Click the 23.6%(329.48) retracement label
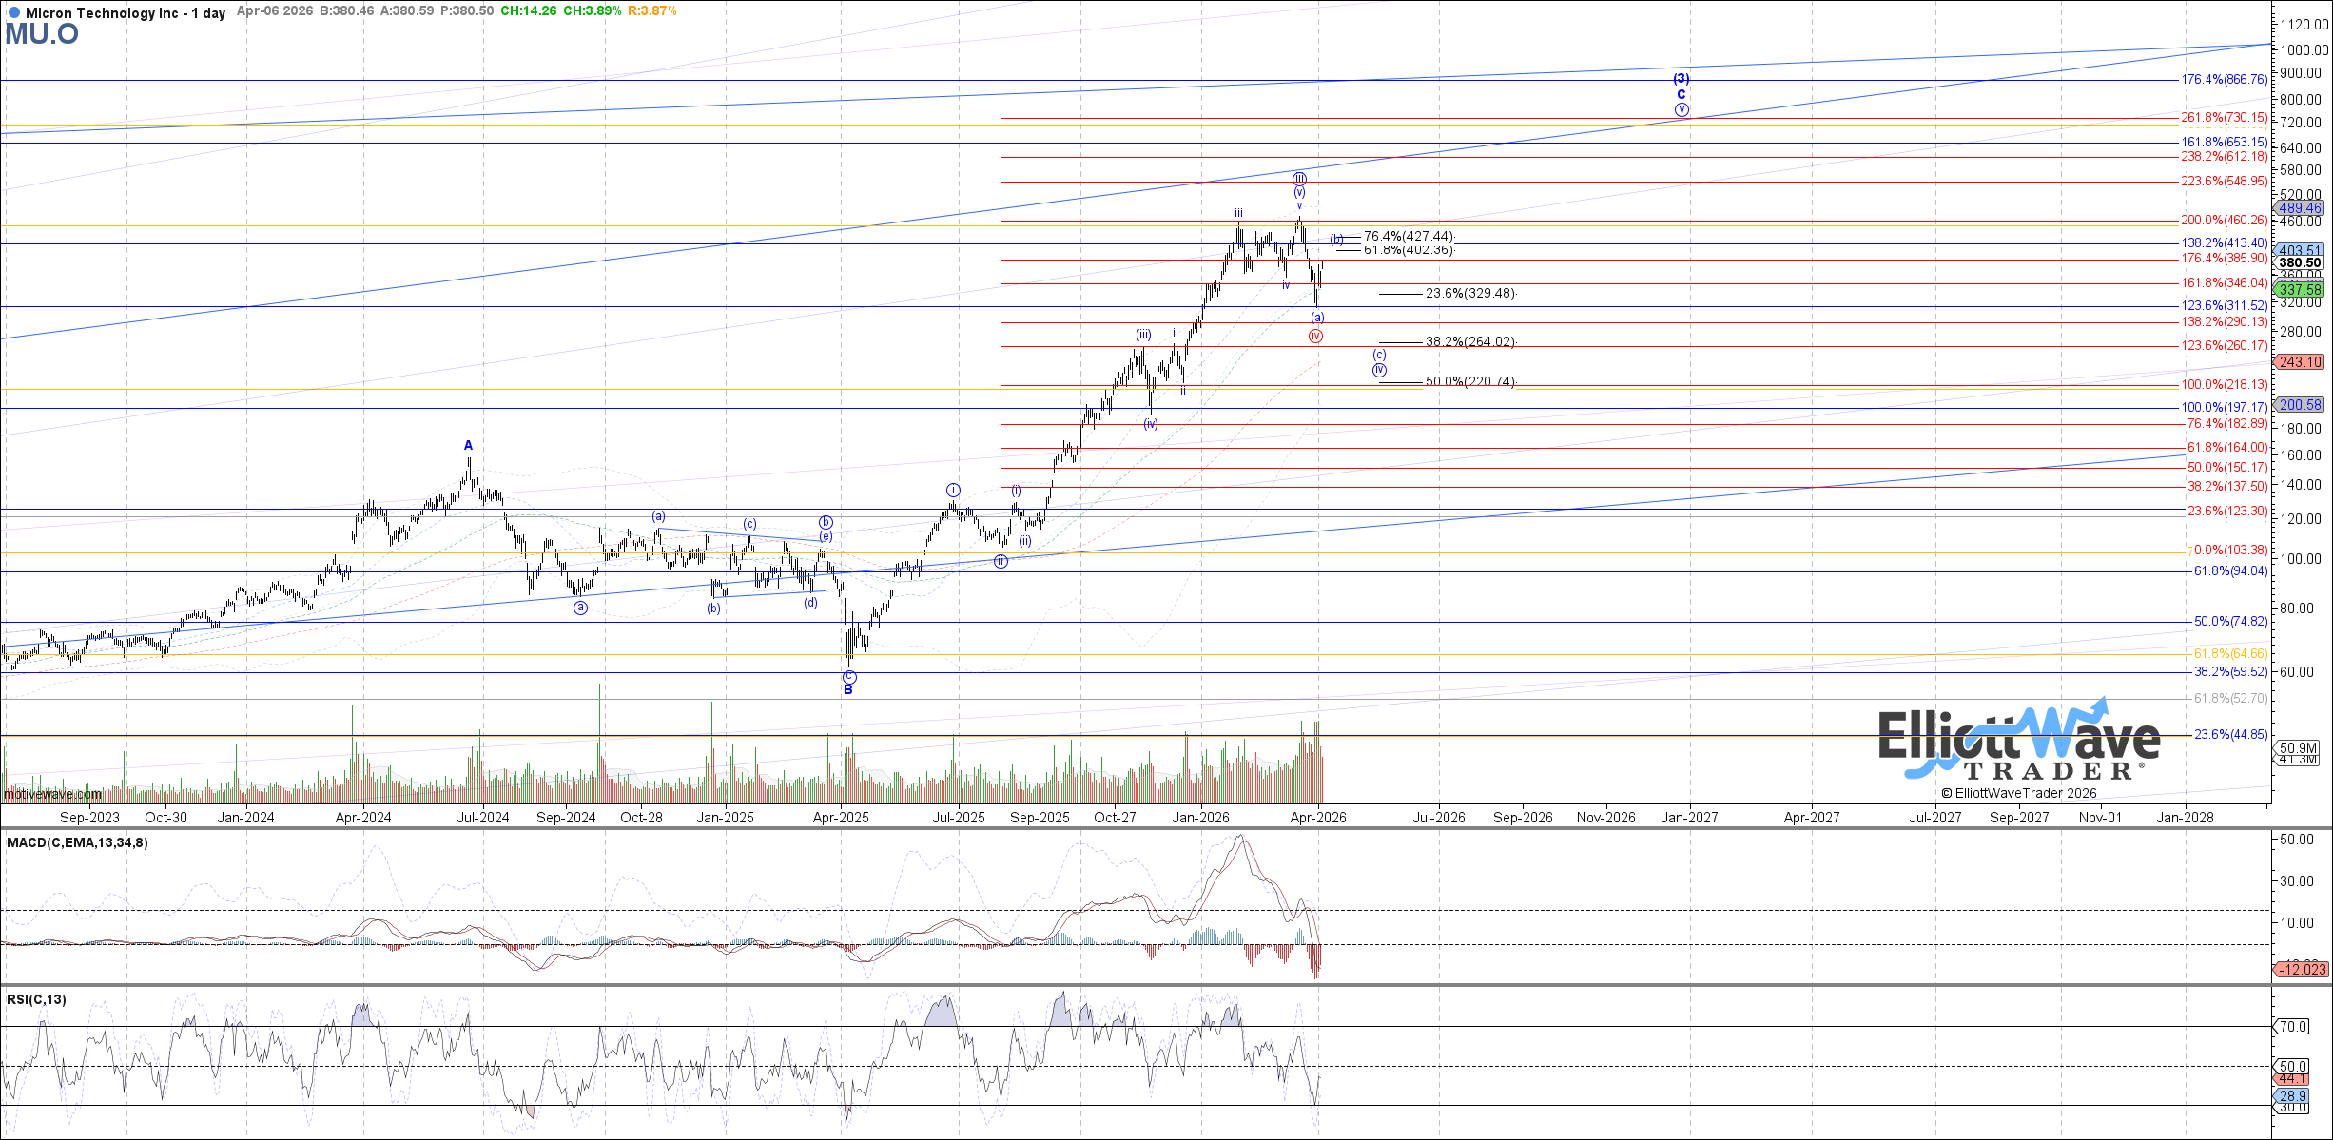 [x=1469, y=294]
